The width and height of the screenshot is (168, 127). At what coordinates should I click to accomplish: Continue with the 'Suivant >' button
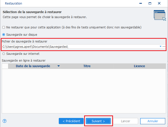[x=98, y=121]
